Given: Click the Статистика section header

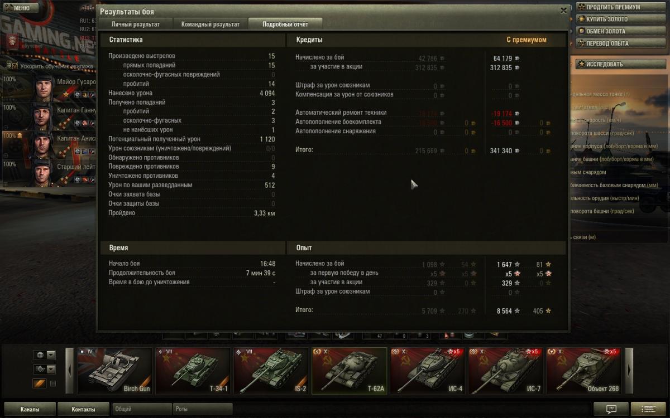Looking at the screenshot, I should (126, 40).
